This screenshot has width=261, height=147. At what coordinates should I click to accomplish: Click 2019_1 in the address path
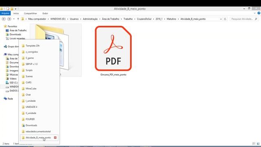tap(159, 19)
